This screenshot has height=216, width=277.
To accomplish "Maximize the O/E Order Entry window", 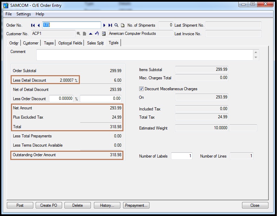I will (x=253, y=4).
